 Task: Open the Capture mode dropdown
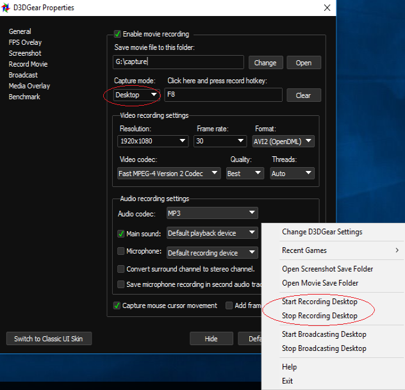pyautogui.click(x=136, y=95)
